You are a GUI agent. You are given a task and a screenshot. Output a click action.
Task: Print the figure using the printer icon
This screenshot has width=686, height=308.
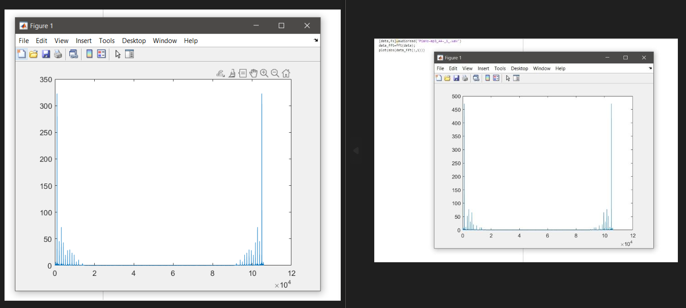58,53
